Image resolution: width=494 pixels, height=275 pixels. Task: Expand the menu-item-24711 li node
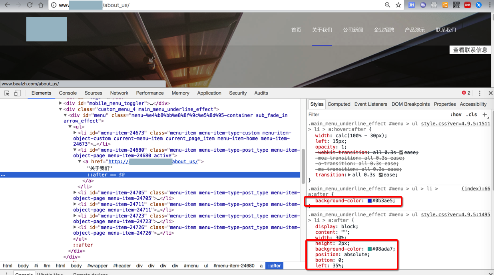(x=75, y=204)
